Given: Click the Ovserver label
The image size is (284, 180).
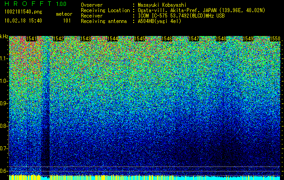Looking at the screenshot, I should [92, 5].
